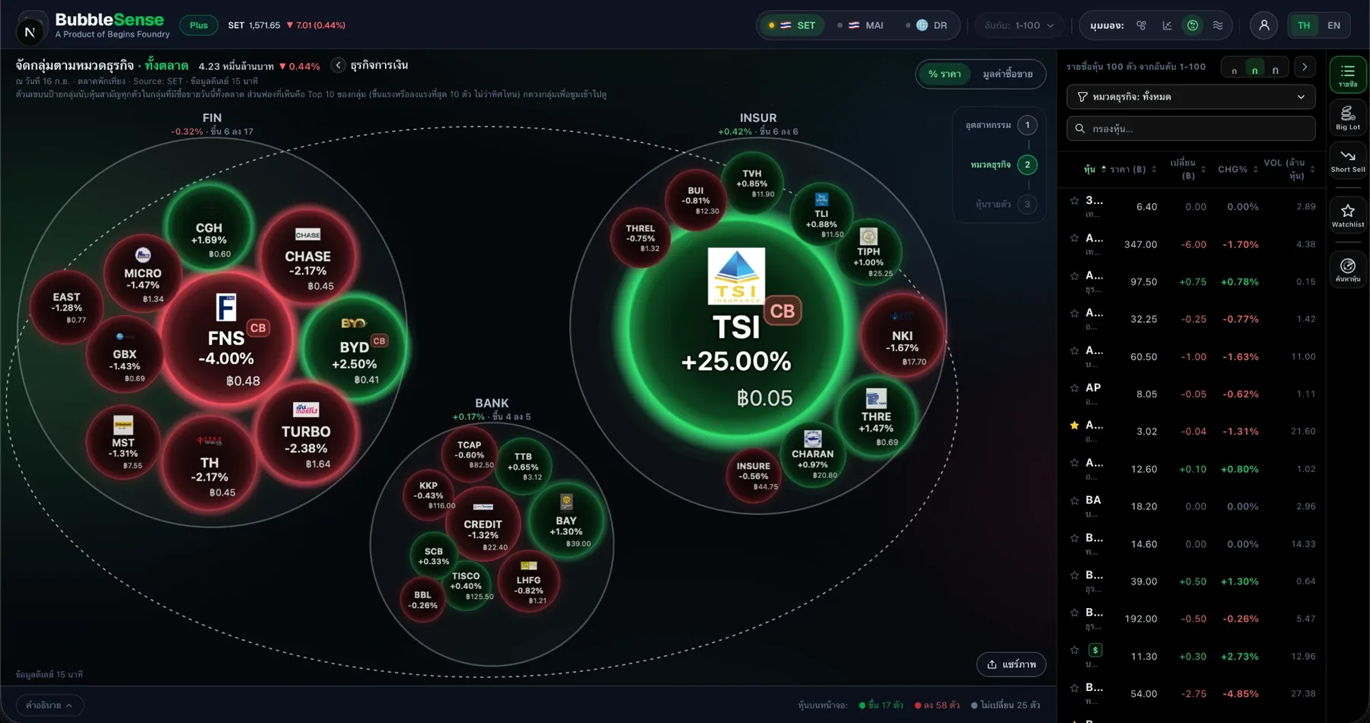The height and width of the screenshot is (723, 1370).
Task: Open the Watchlist sidebar panel
Action: tap(1347, 215)
